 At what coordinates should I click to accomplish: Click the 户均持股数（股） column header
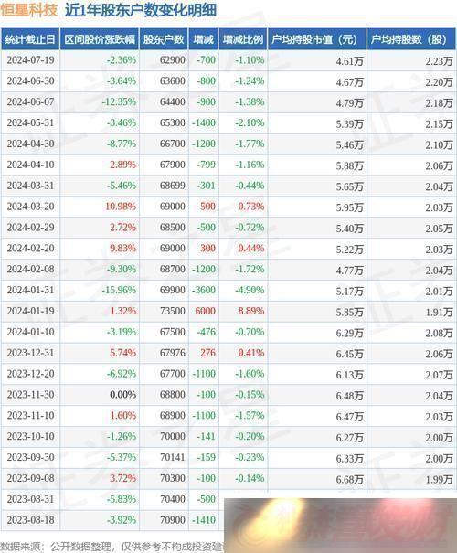411,39
